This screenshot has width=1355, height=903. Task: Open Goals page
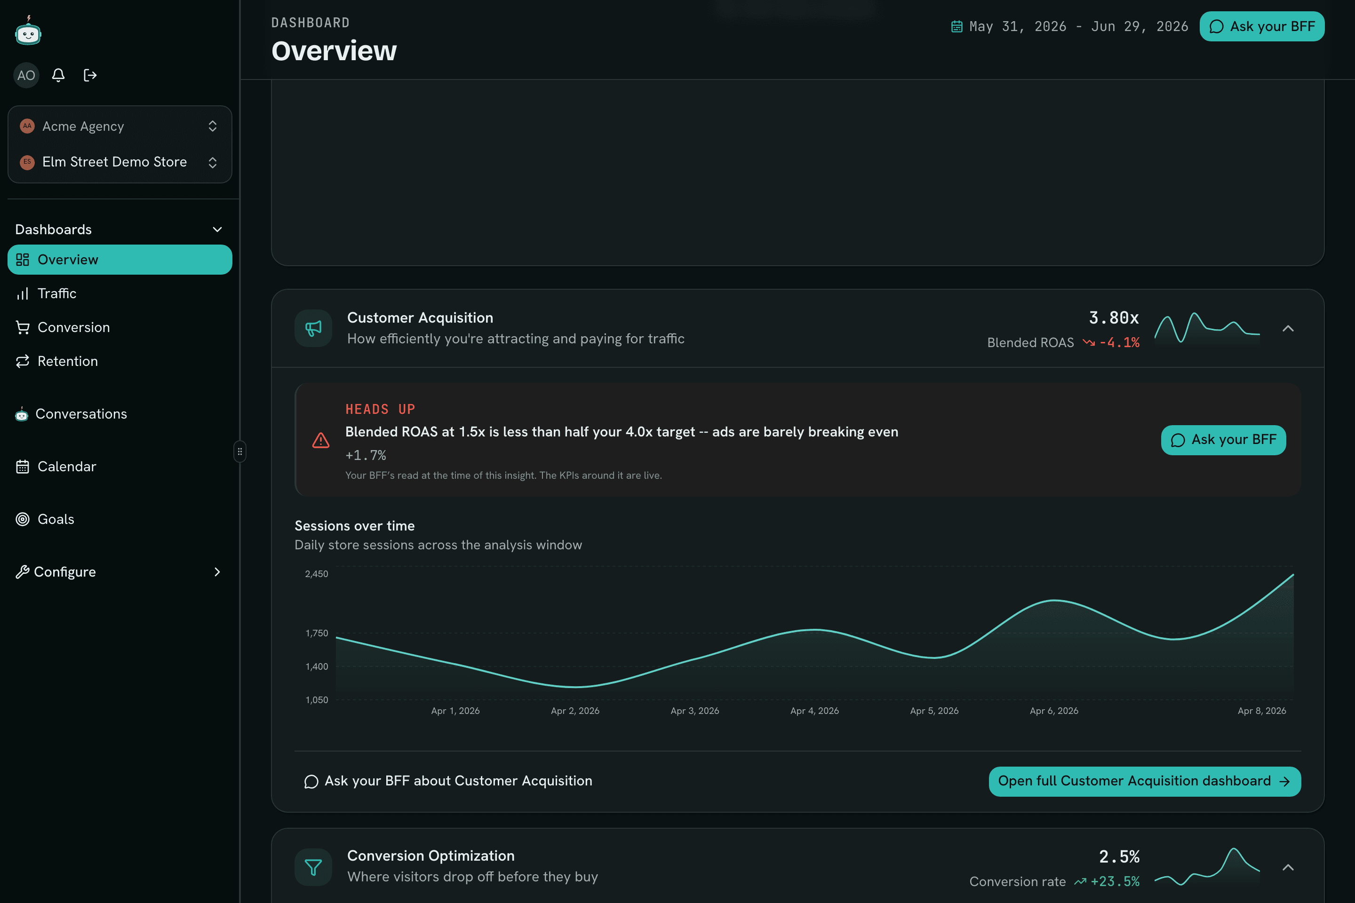[120, 519]
